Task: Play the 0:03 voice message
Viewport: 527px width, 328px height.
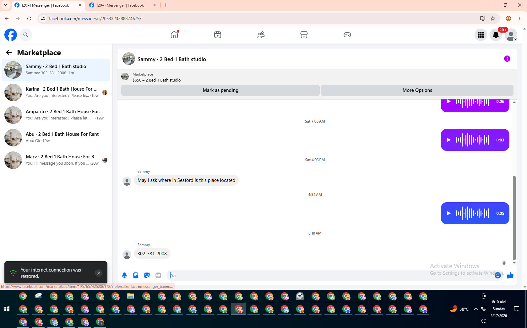Action: pos(449,140)
